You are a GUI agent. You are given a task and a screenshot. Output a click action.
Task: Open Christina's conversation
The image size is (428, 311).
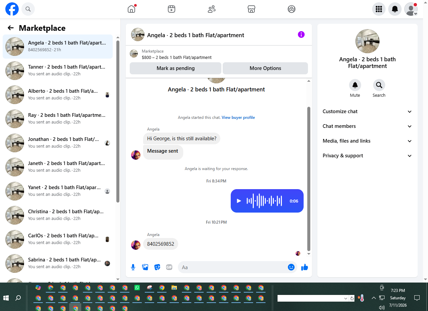click(58, 215)
